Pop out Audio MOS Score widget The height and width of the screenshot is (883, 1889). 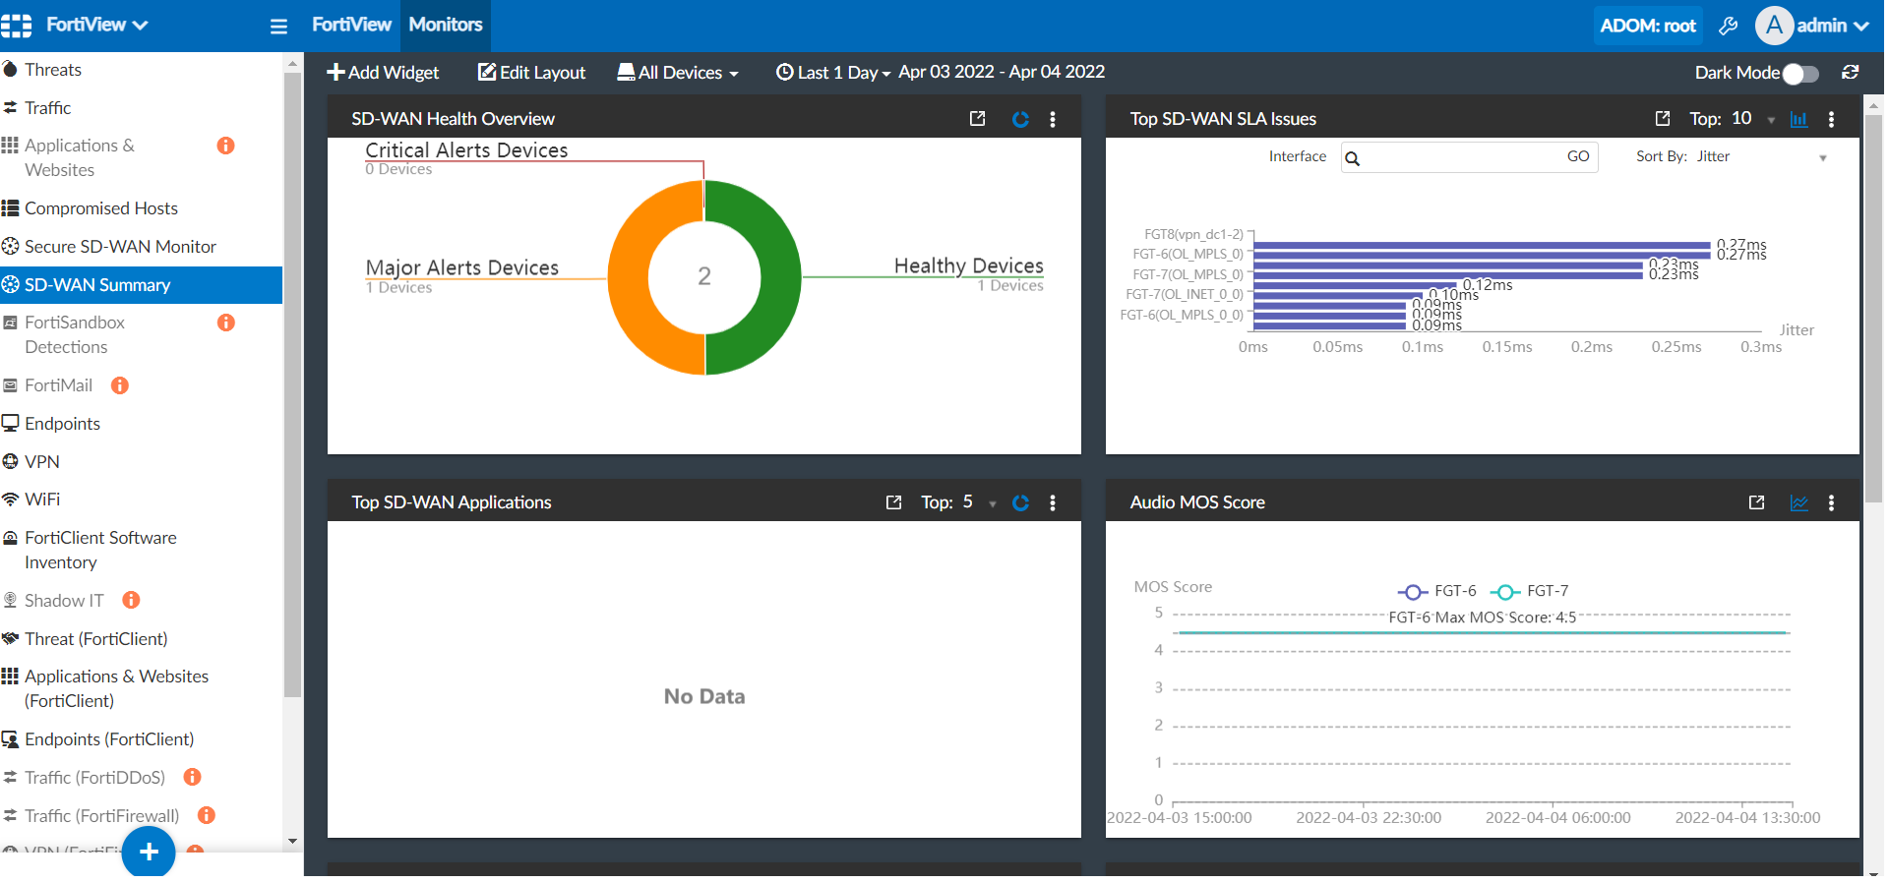point(1756,502)
